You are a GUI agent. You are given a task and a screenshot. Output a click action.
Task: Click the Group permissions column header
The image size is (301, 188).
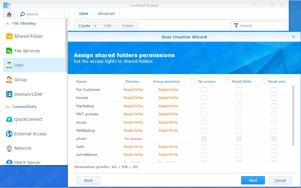(168, 82)
